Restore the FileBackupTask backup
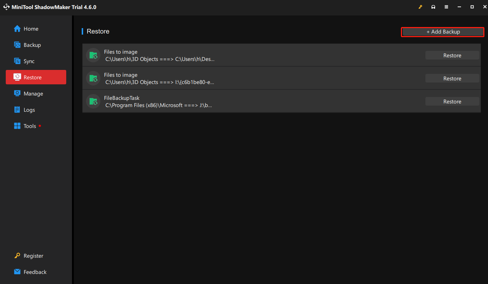Image resolution: width=488 pixels, height=284 pixels. (452, 102)
